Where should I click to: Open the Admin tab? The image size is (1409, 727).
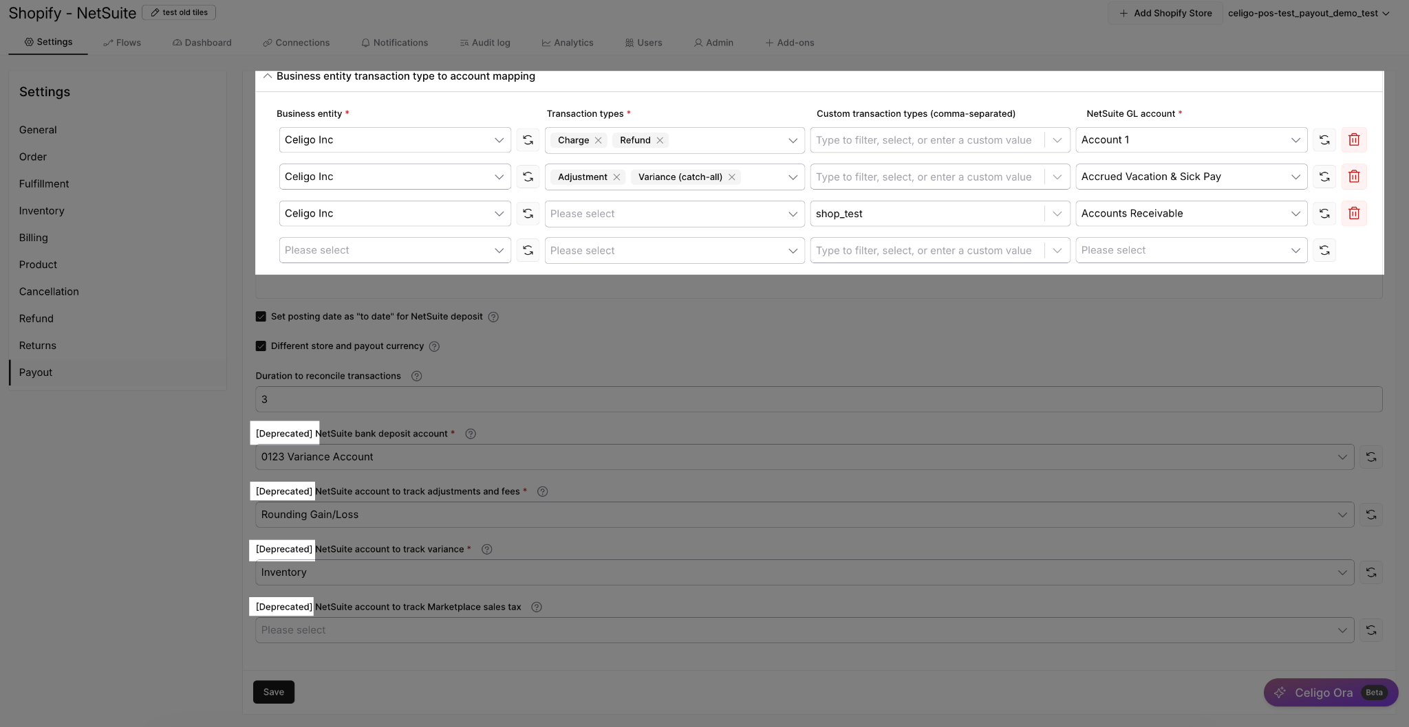pyautogui.click(x=713, y=43)
